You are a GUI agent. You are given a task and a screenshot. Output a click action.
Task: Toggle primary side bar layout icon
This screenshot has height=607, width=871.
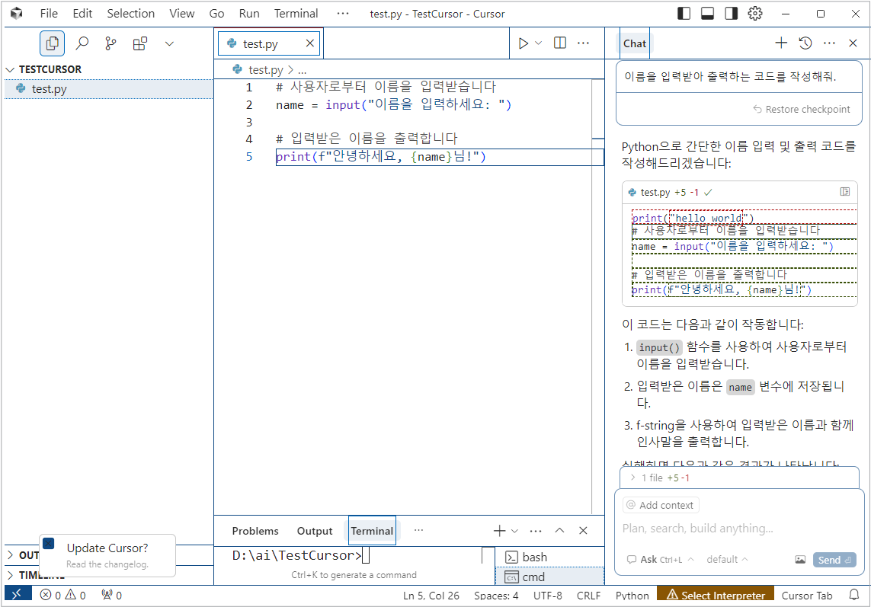[x=684, y=14]
